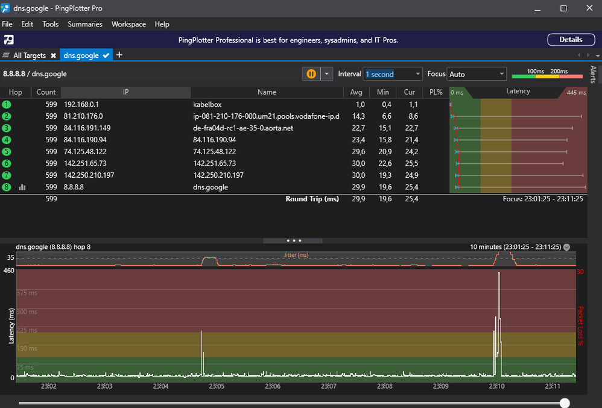Click the plus icon to add a new target
The width and height of the screenshot is (602, 408).
[x=119, y=55]
